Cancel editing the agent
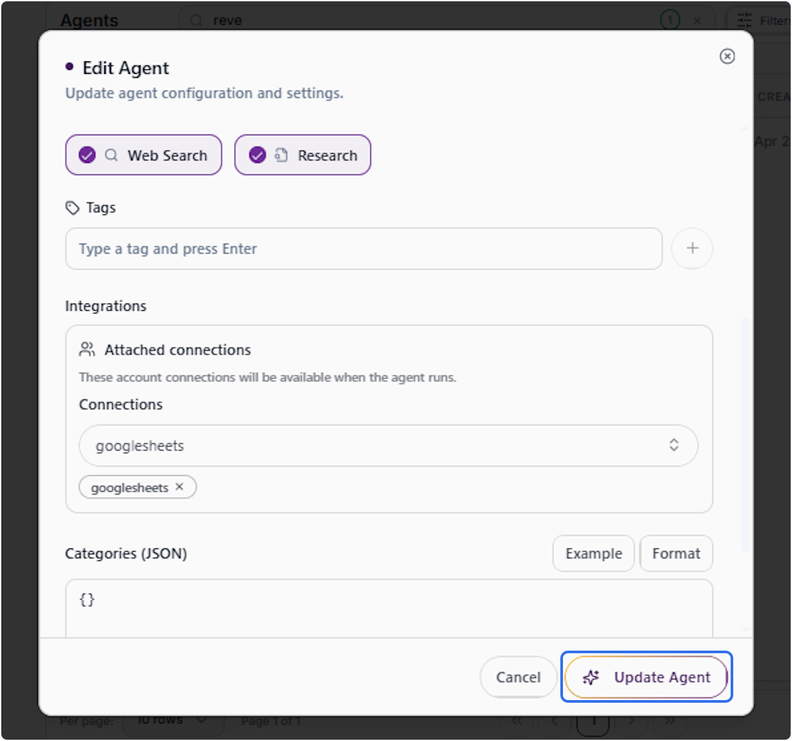This screenshot has width=792, height=741. [x=518, y=677]
